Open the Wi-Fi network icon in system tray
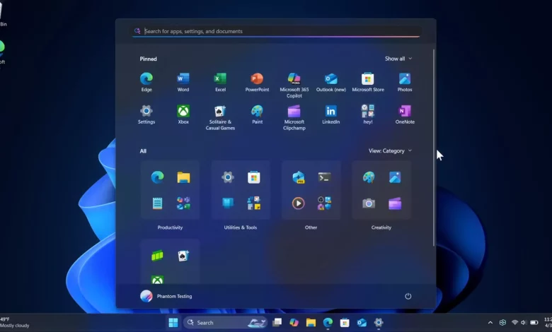 tap(514, 322)
